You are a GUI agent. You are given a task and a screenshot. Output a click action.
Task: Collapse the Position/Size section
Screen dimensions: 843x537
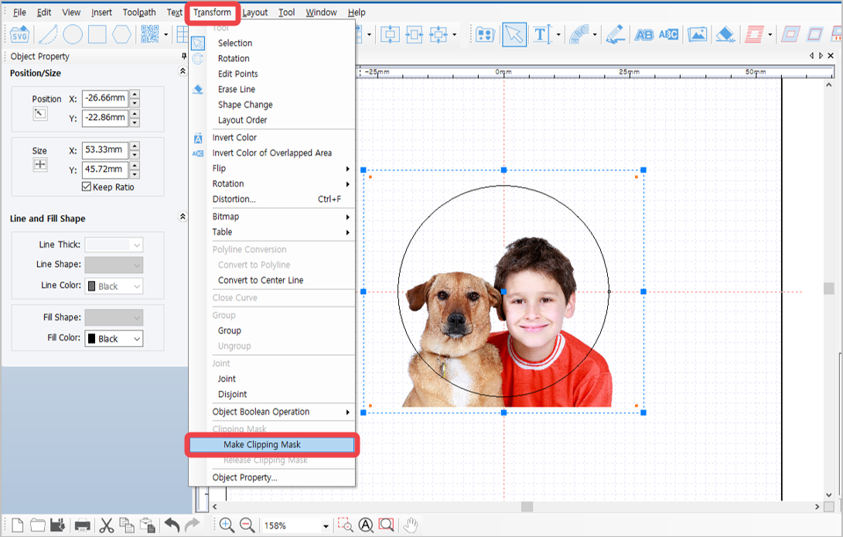pos(183,71)
